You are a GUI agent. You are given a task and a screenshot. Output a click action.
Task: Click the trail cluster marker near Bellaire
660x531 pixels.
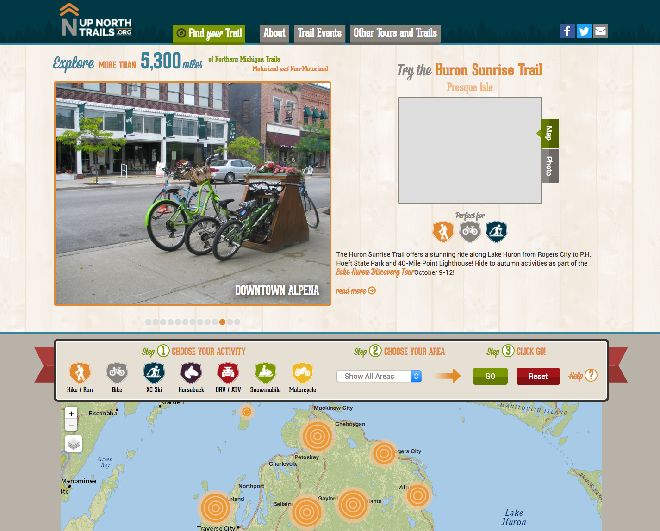pyautogui.click(x=306, y=512)
